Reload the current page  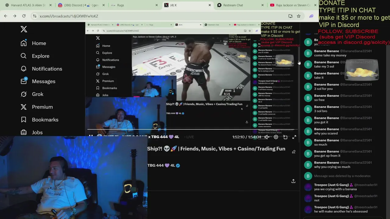pyautogui.click(x=24, y=16)
